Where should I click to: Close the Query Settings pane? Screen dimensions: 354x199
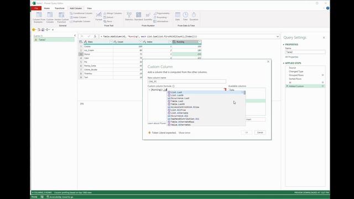[x=324, y=38]
